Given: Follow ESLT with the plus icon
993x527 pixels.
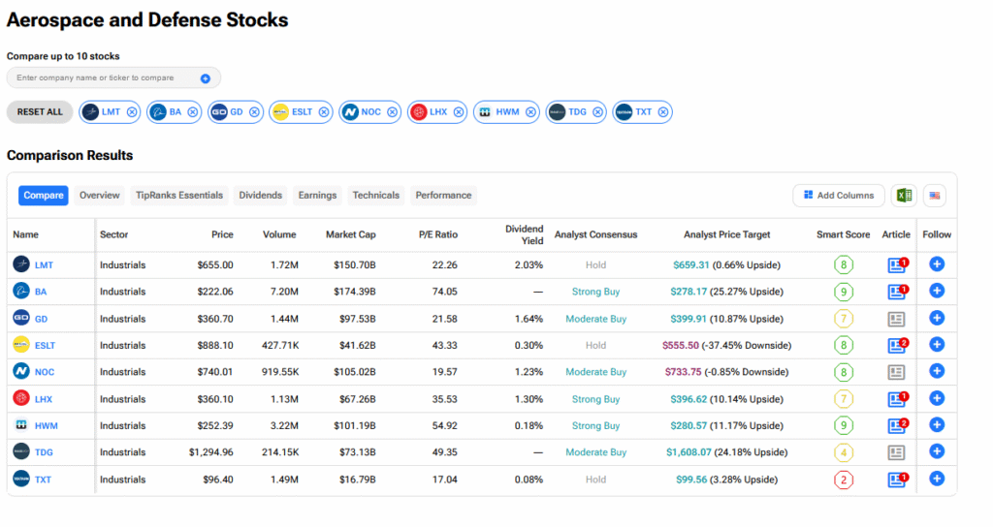Looking at the screenshot, I should pyautogui.click(x=937, y=345).
